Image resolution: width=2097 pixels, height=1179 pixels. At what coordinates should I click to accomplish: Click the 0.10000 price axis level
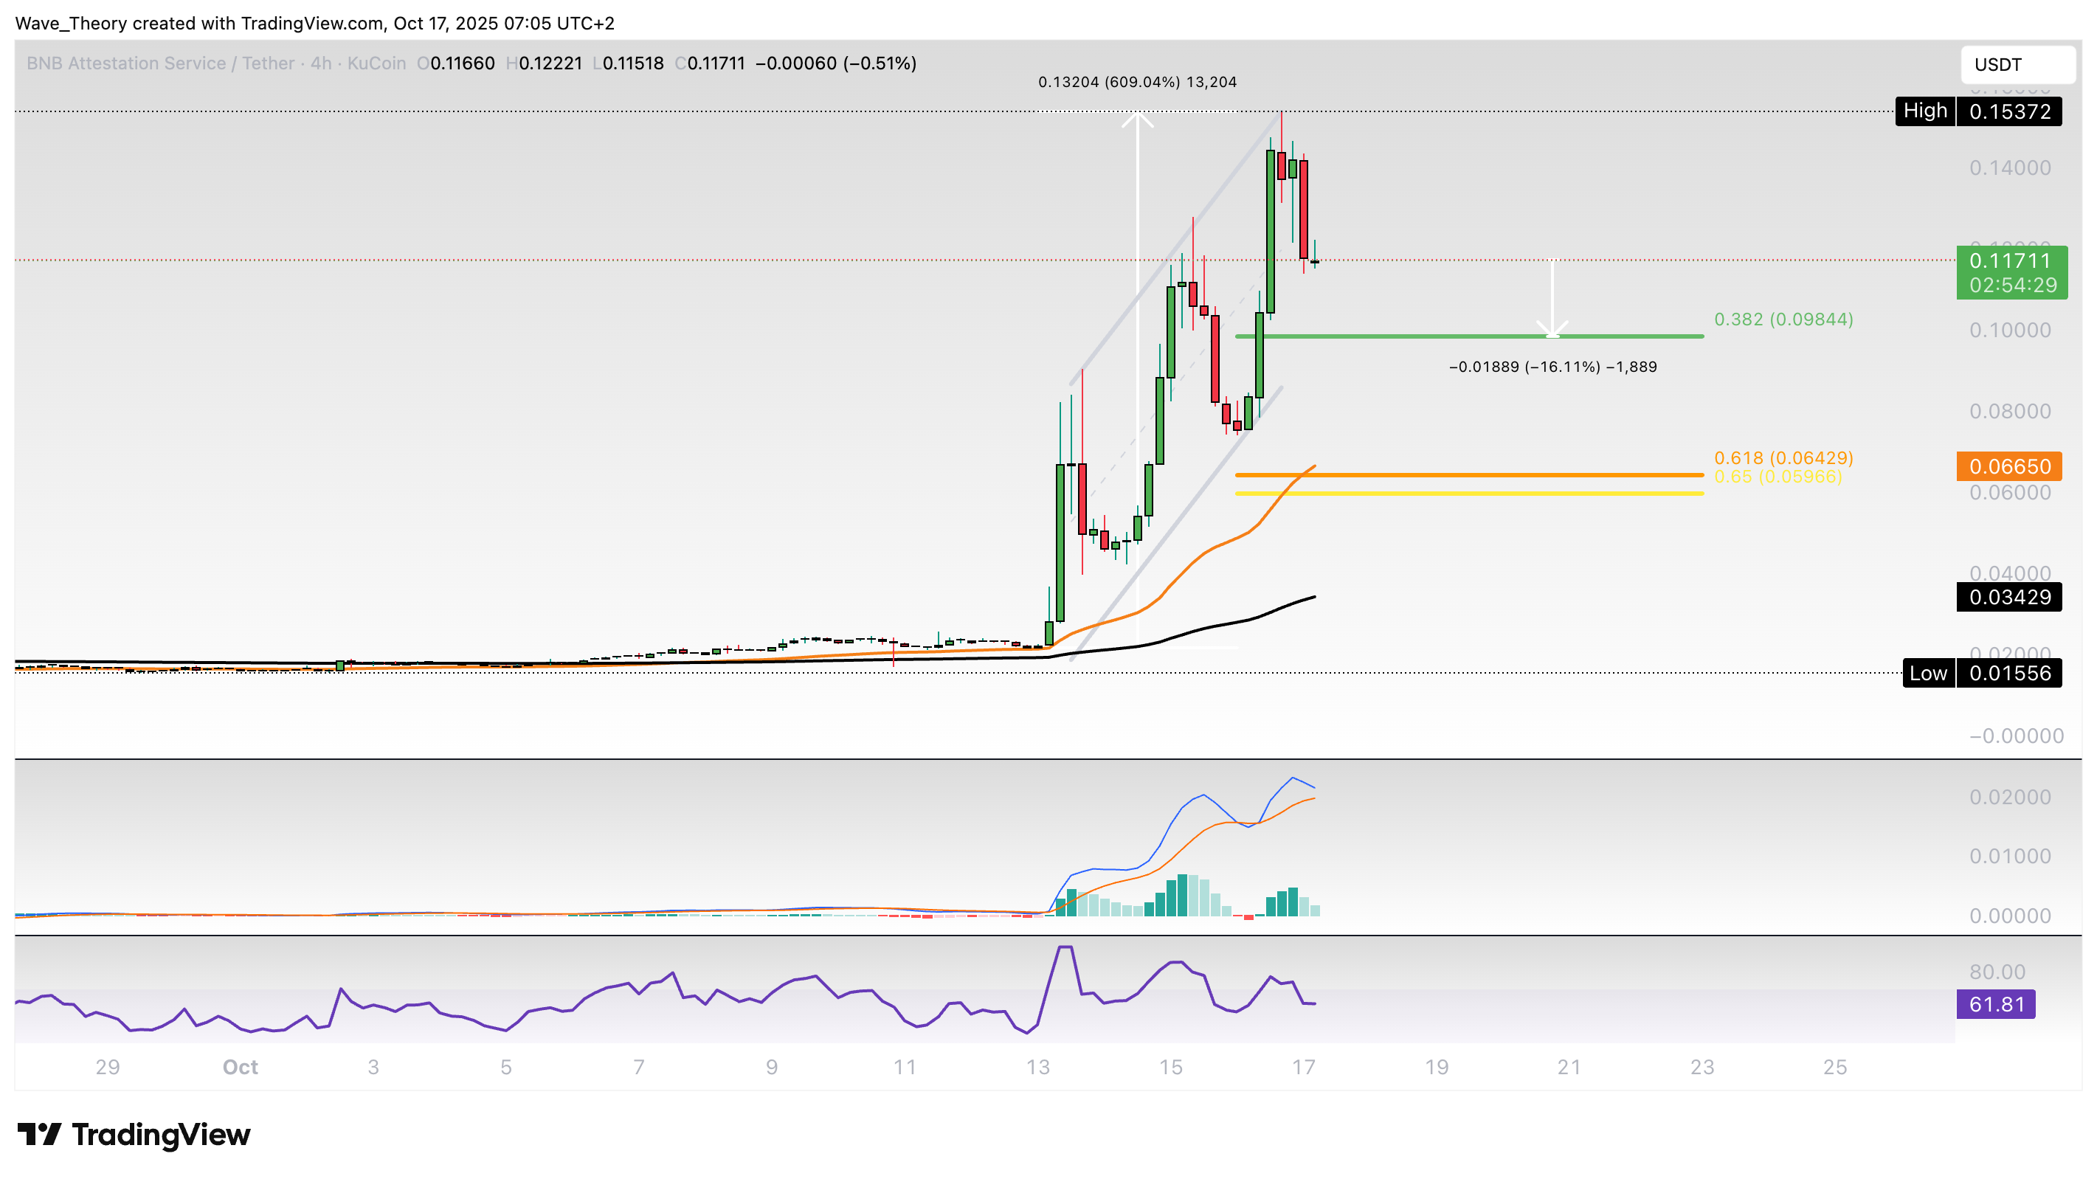[2009, 331]
